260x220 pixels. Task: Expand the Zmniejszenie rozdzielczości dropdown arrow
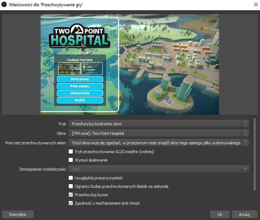click(x=245, y=169)
